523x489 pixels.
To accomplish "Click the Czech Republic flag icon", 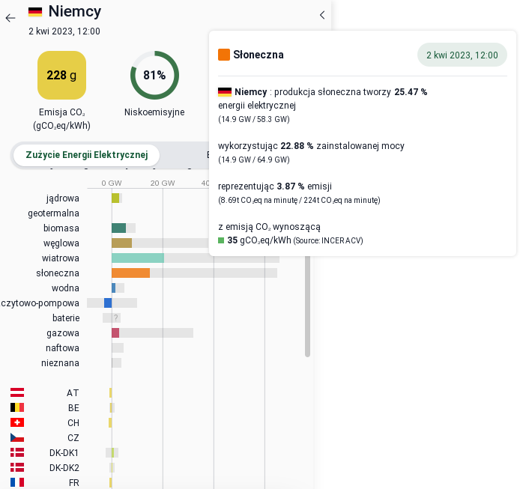I will point(17,437).
